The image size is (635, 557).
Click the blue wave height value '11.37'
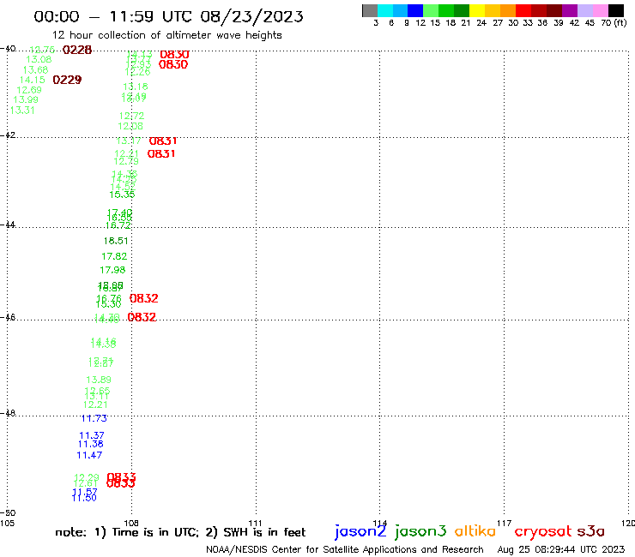click(92, 435)
